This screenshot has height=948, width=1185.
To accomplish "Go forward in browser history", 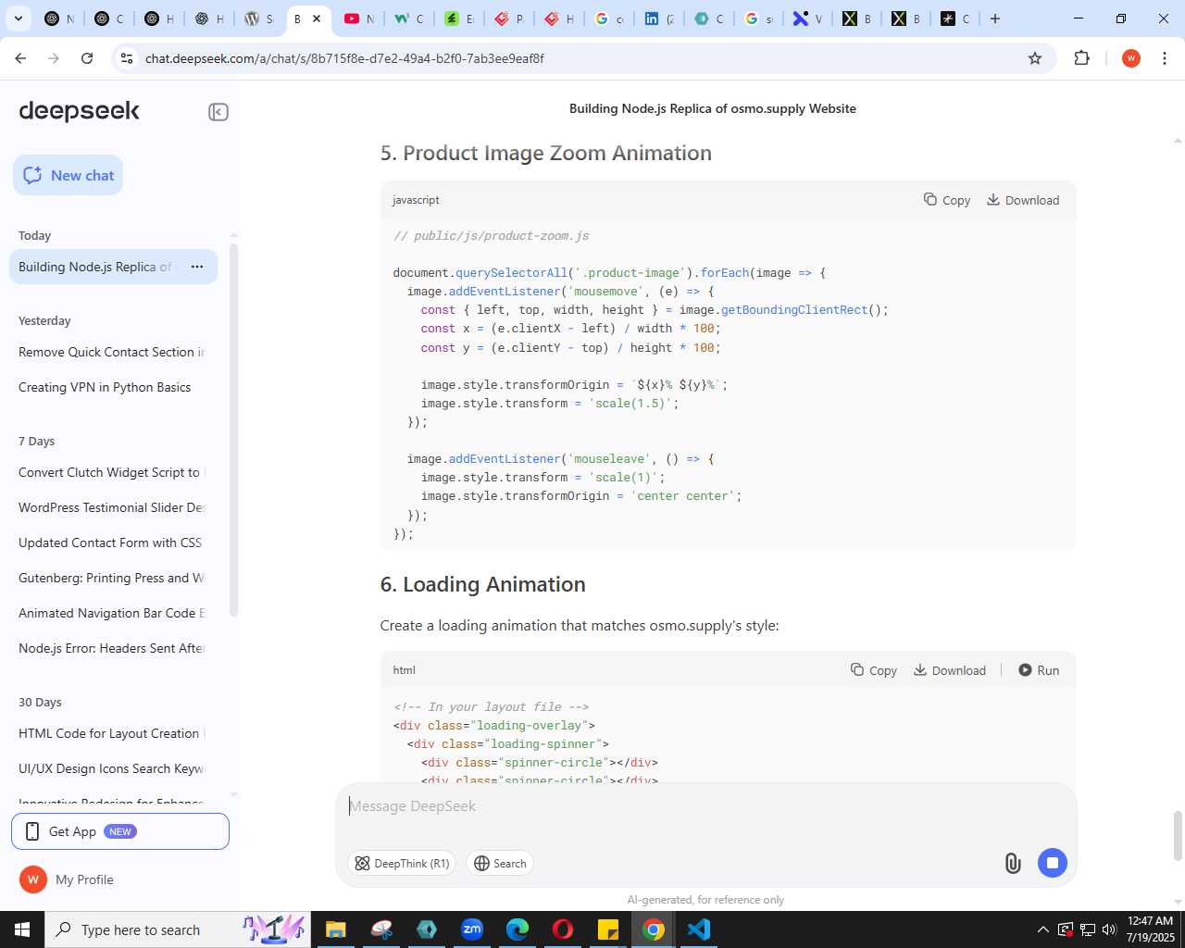I will (54, 58).
